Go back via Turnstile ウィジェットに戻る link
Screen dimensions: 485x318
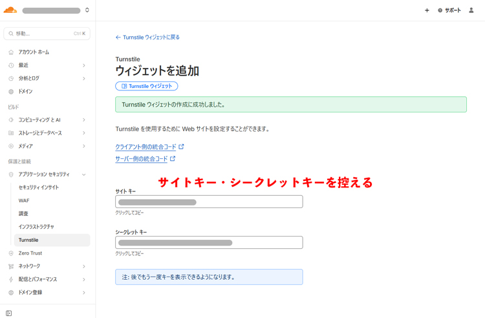point(147,37)
